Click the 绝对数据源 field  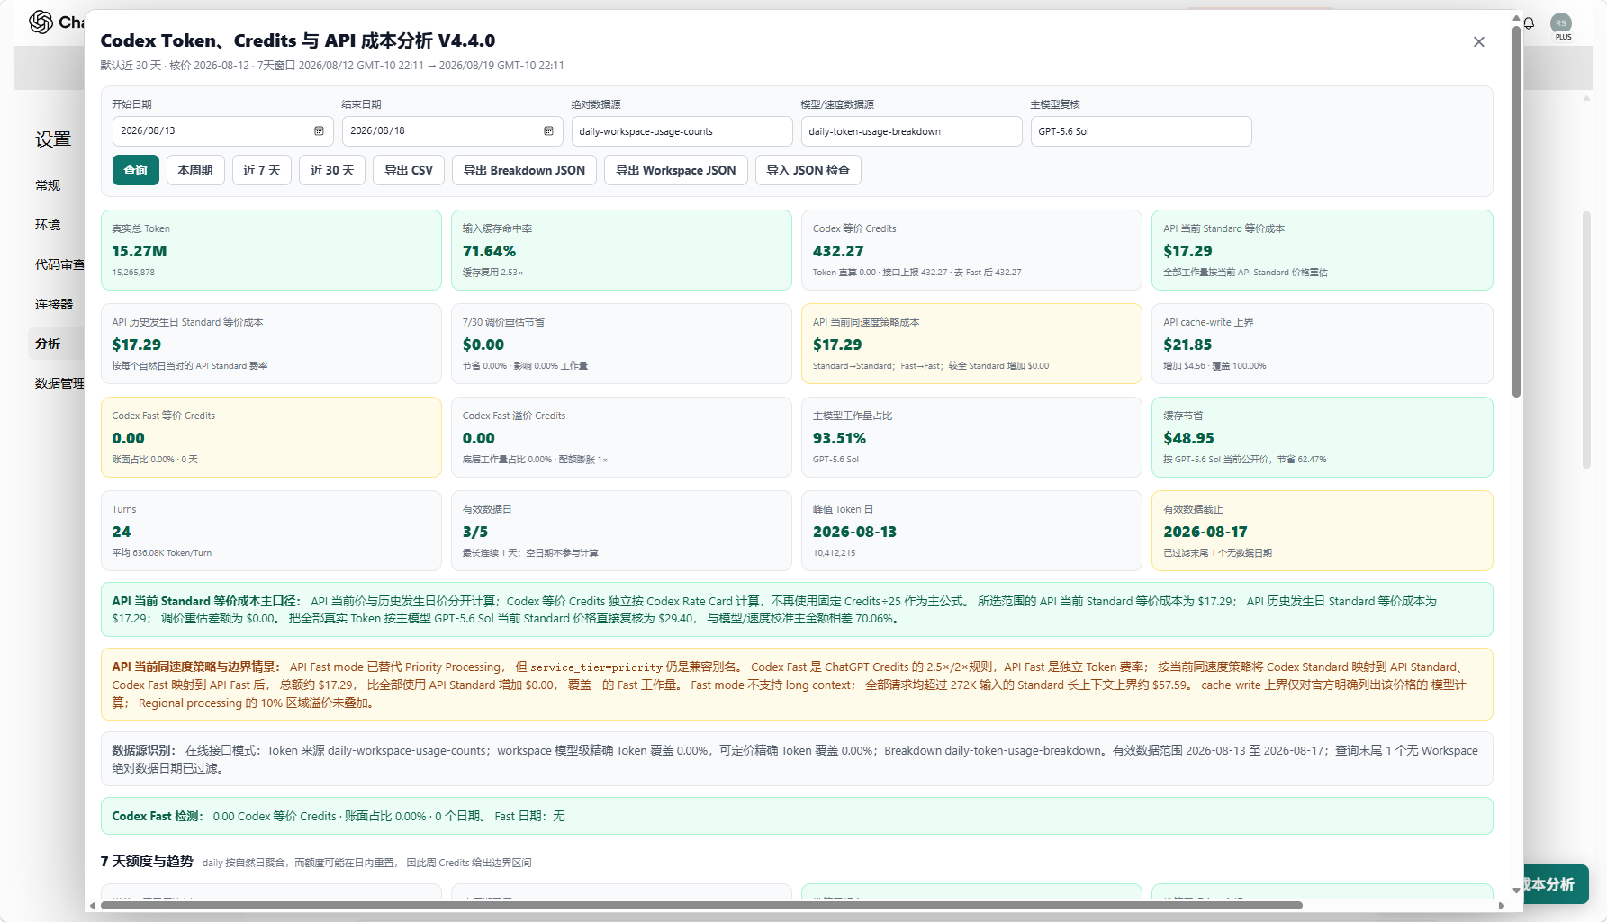pos(682,131)
